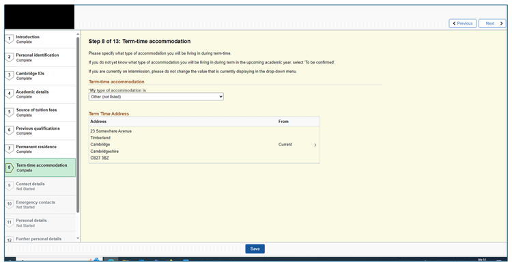This screenshot has width=512, height=265.
Task: Open the Previous qualifications step
Action: 40,130
